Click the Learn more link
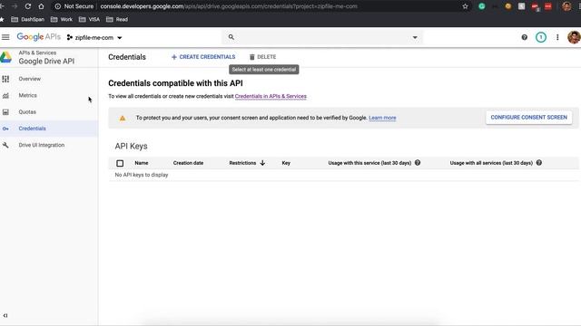Screen dimensions: 581x326 (x=382, y=118)
